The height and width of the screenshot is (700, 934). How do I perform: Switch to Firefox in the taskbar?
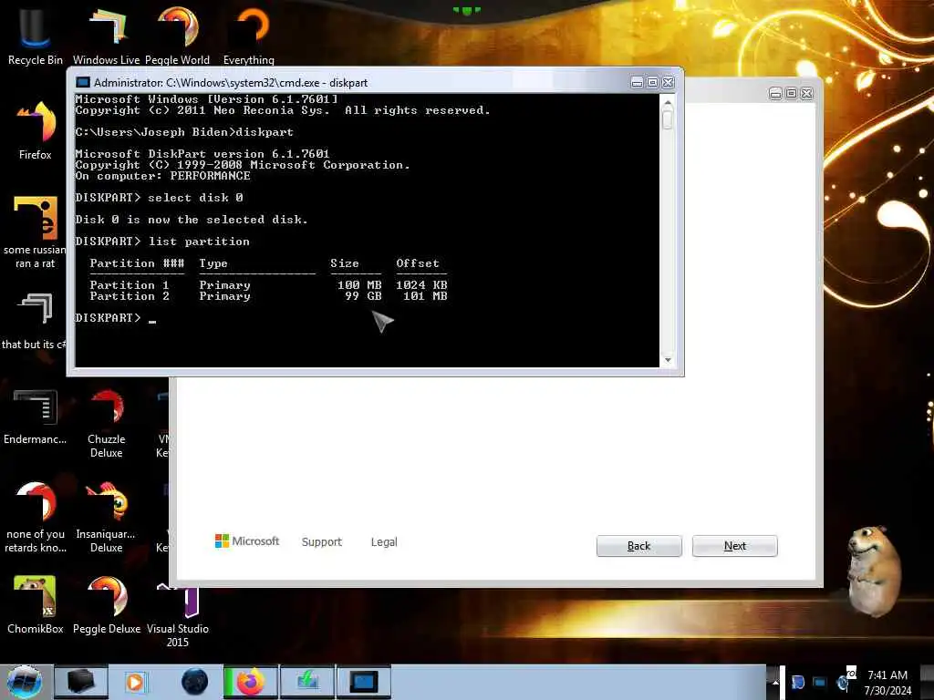(251, 682)
